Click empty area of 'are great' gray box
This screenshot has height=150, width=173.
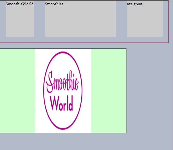pos(145,22)
